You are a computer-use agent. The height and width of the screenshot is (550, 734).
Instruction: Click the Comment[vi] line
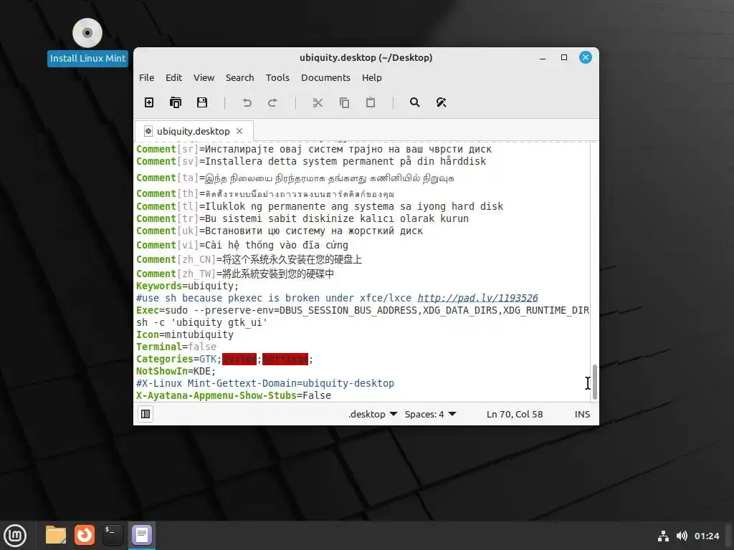pyautogui.click(x=242, y=245)
